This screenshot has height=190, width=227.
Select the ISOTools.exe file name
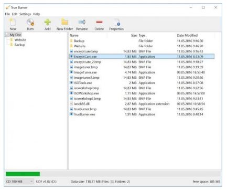click(83, 83)
